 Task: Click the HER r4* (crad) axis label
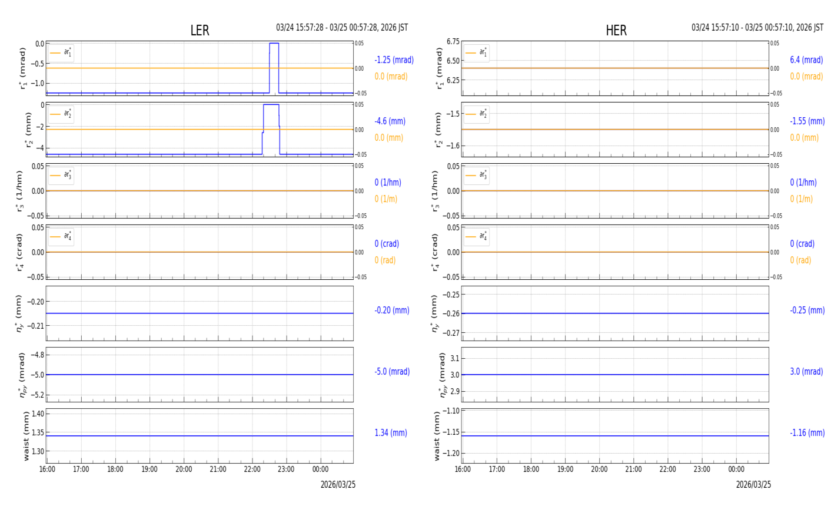[x=434, y=252]
